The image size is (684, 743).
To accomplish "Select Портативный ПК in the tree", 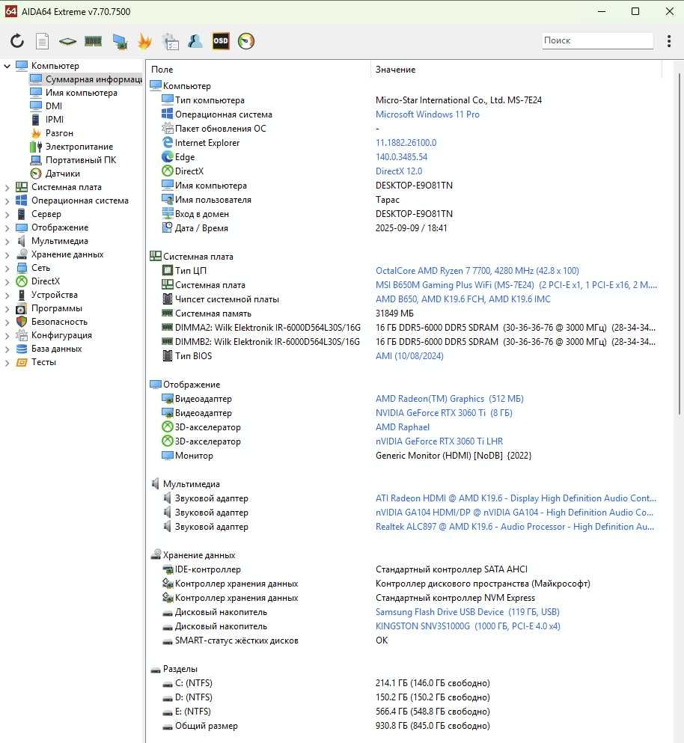I will [81, 159].
